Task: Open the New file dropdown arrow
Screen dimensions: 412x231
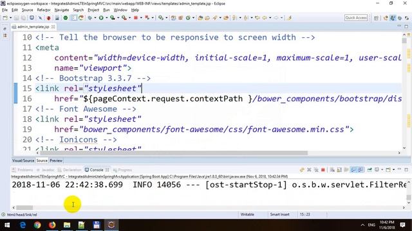Action: tap(11, 18)
